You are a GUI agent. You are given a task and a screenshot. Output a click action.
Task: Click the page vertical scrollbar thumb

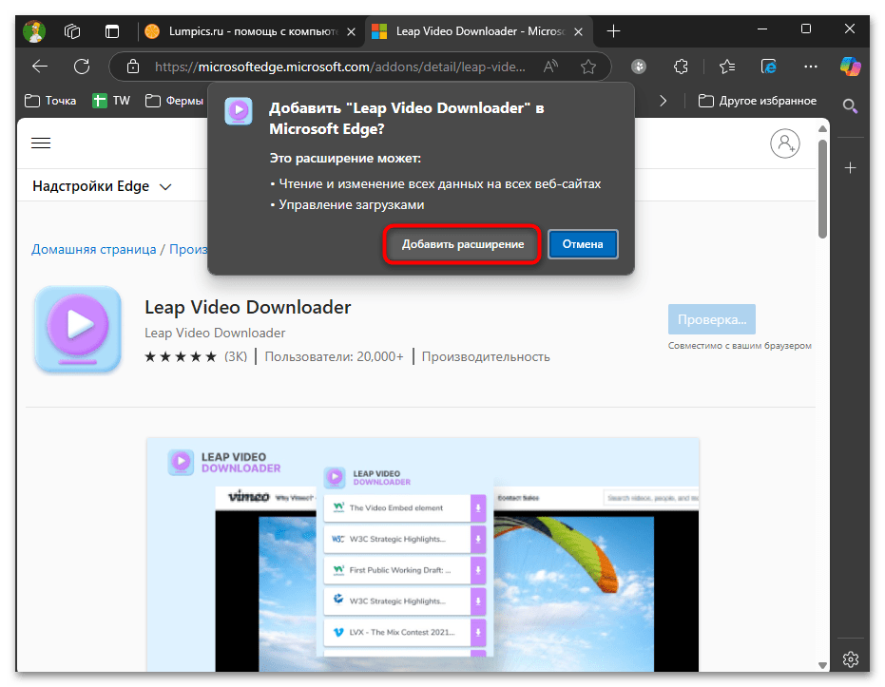(x=822, y=187)
